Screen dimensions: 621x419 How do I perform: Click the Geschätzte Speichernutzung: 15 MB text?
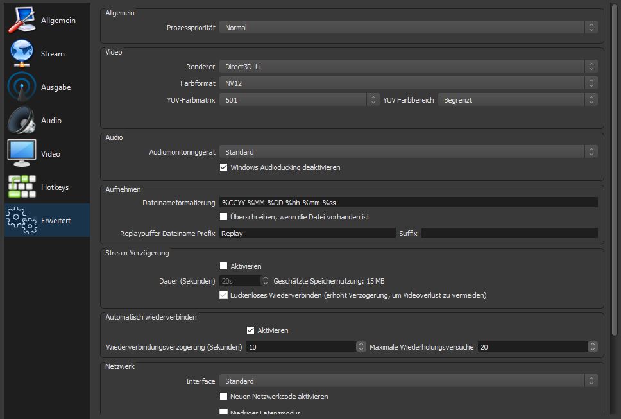tap(328, 281)
